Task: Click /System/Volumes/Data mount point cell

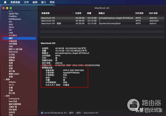Action: [x=110, y=24]
